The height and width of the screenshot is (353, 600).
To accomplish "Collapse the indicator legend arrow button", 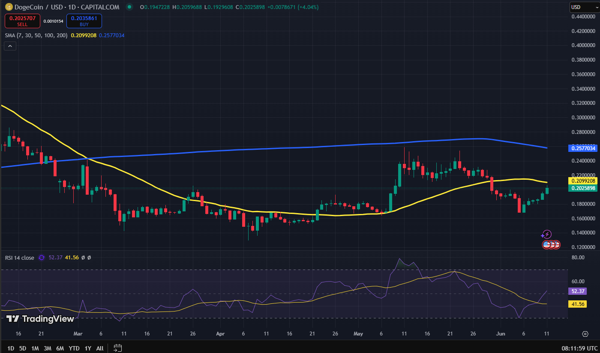I will [10, 46].
